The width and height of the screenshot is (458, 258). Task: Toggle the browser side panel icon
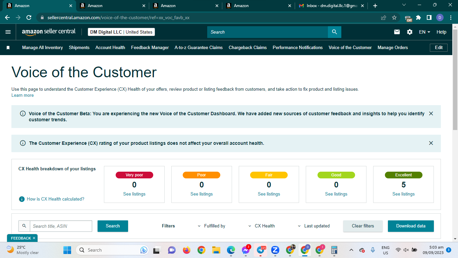click(x=429, y=17)
